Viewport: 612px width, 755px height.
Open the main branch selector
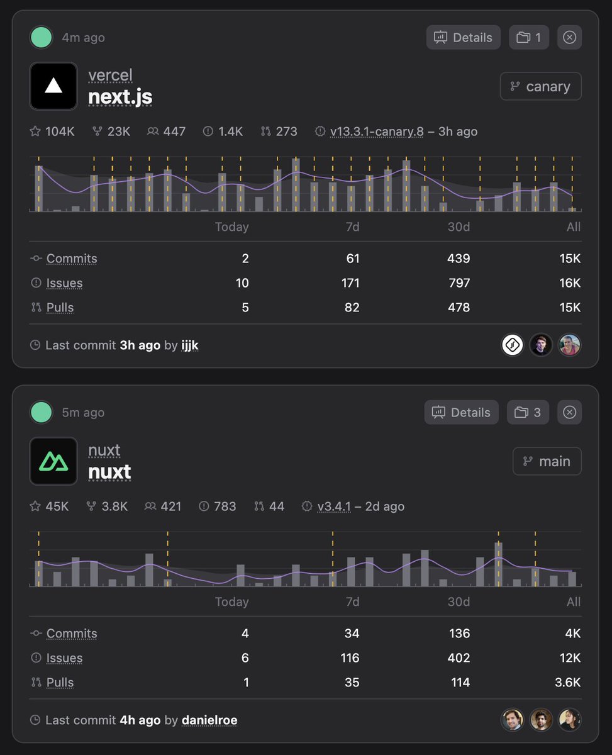point(547,461)
